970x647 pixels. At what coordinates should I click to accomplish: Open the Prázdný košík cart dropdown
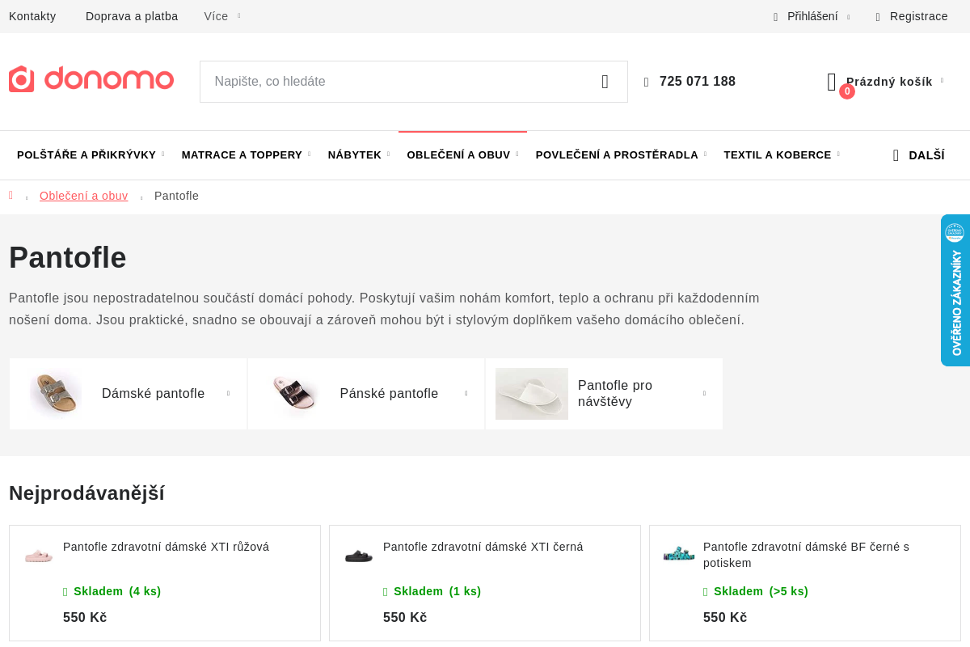(895, 82)
